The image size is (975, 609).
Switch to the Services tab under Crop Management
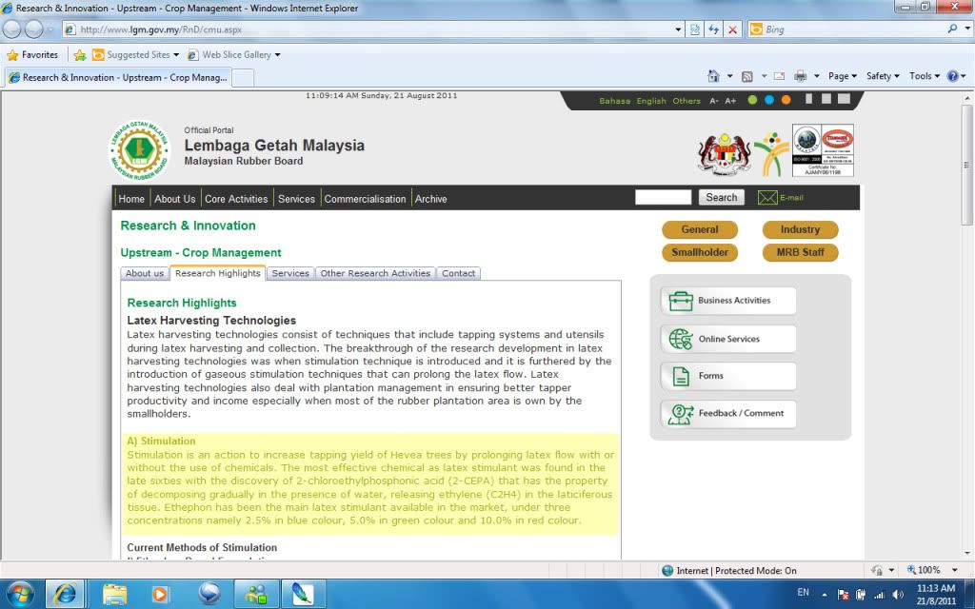tap(290, 273)
